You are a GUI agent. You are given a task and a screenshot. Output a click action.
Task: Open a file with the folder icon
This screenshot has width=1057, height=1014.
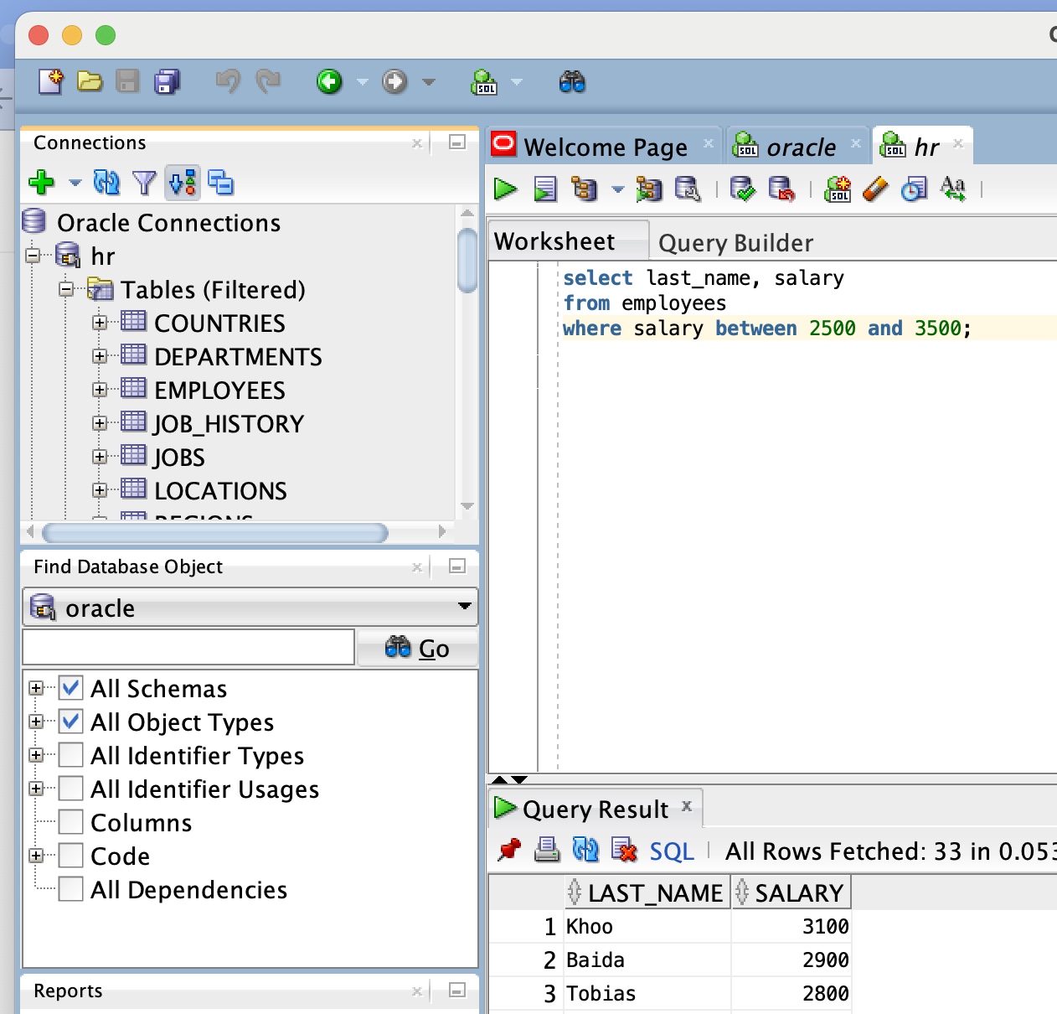90,81
